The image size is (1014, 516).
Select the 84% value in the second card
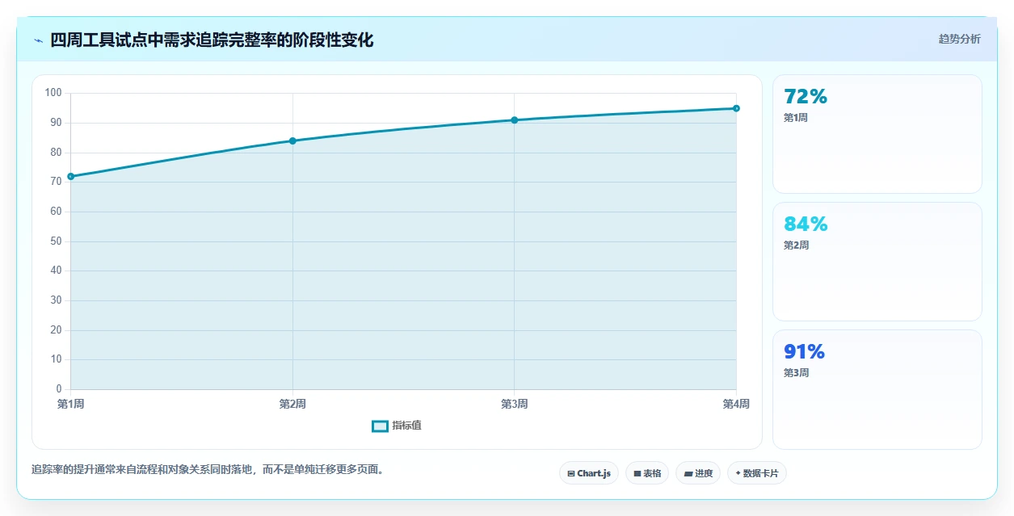pyautogui.click(x=806, y=224)
